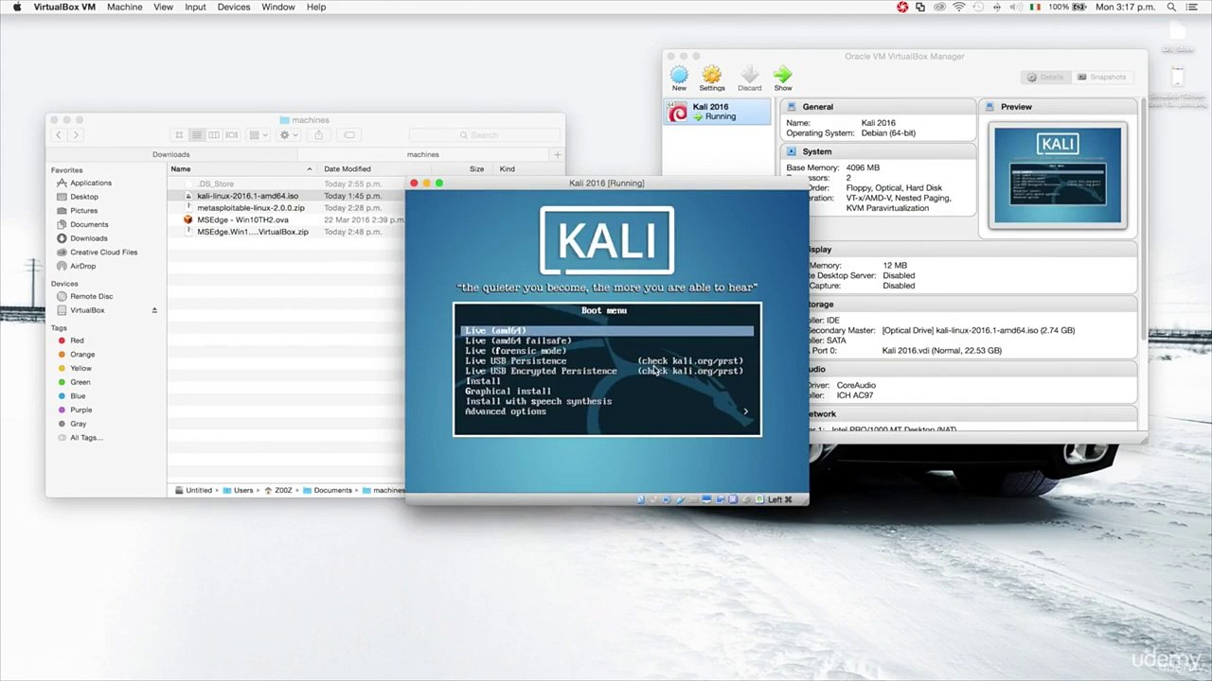Select the Orange tag in Finder sidebar
The image size is (1212, 681).
pyautogui.click(x=82, y=355)
